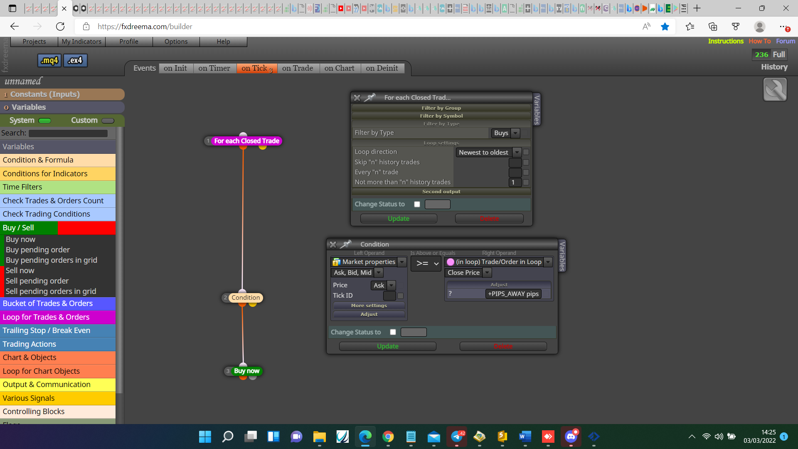Viewport: 798px width, 449px height.
Task: Click the wrench tools icon
Action: [775, 89]
